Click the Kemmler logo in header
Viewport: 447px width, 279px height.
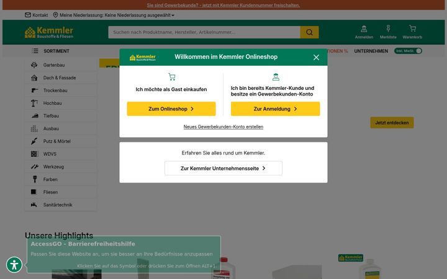pyautogui.click(x=49, y=32)
